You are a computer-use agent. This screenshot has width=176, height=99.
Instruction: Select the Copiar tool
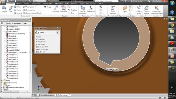click(17, 10)
